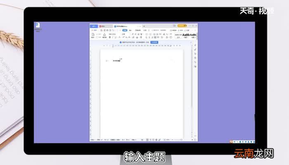
Task: Toggle Italic formatting in the ribbon
Action: click(113, 37)
